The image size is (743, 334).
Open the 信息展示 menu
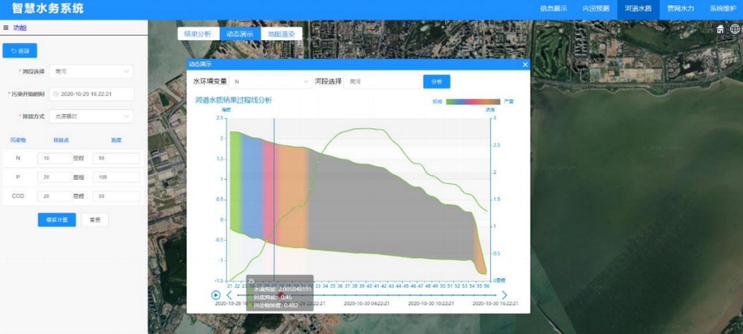[x=553, y=9]
